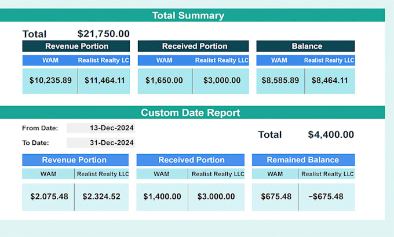Screen dimensions: 394x237
Task: Select the $21,750.00 total summary amount
Action: [104, 34]
